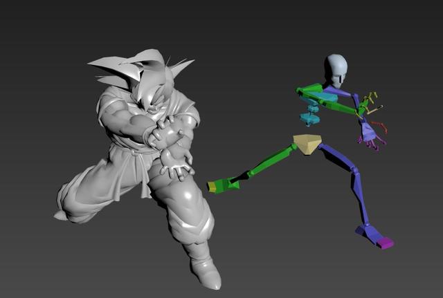443x298 pixels.
Task: Select the biped skeleton's gray head bone
Action: click(x=337, y=71)
